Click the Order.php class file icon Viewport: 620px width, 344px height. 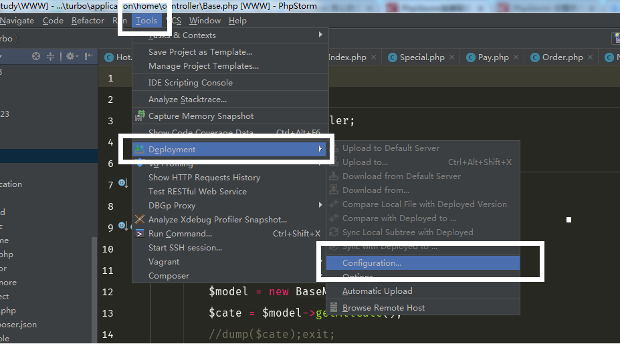pos(534,57)
